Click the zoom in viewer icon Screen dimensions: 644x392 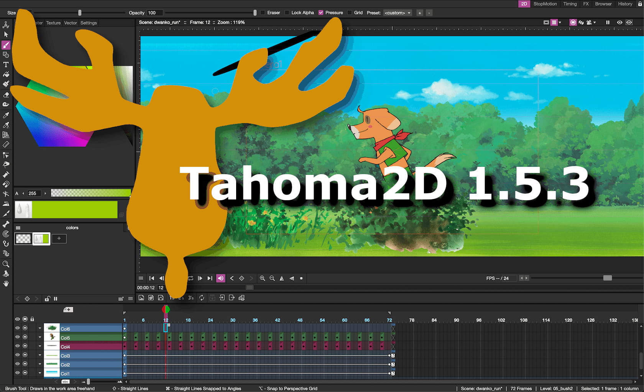click(262, 278)
